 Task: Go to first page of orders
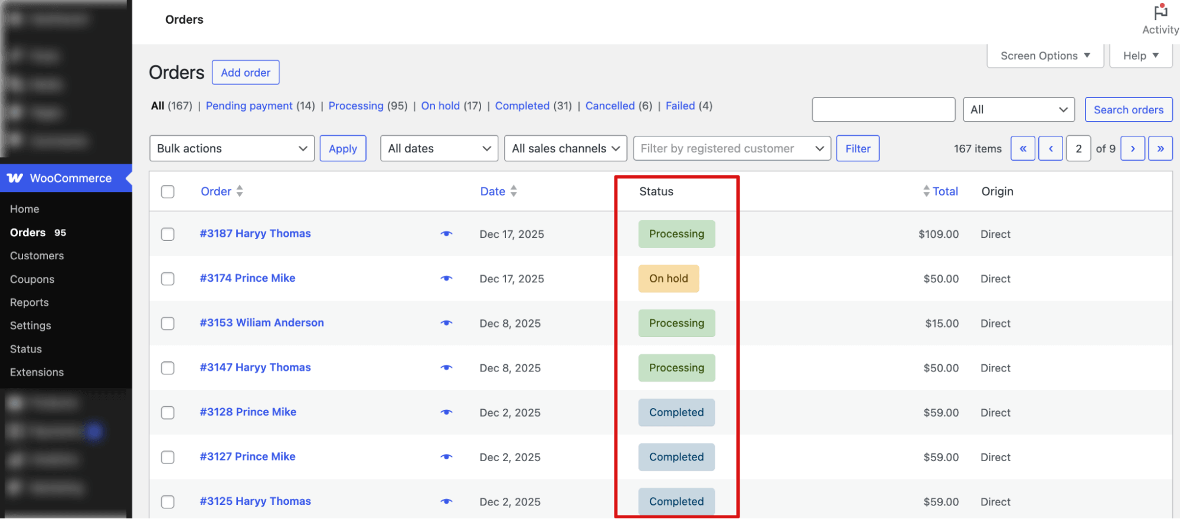coord(1022,149)
